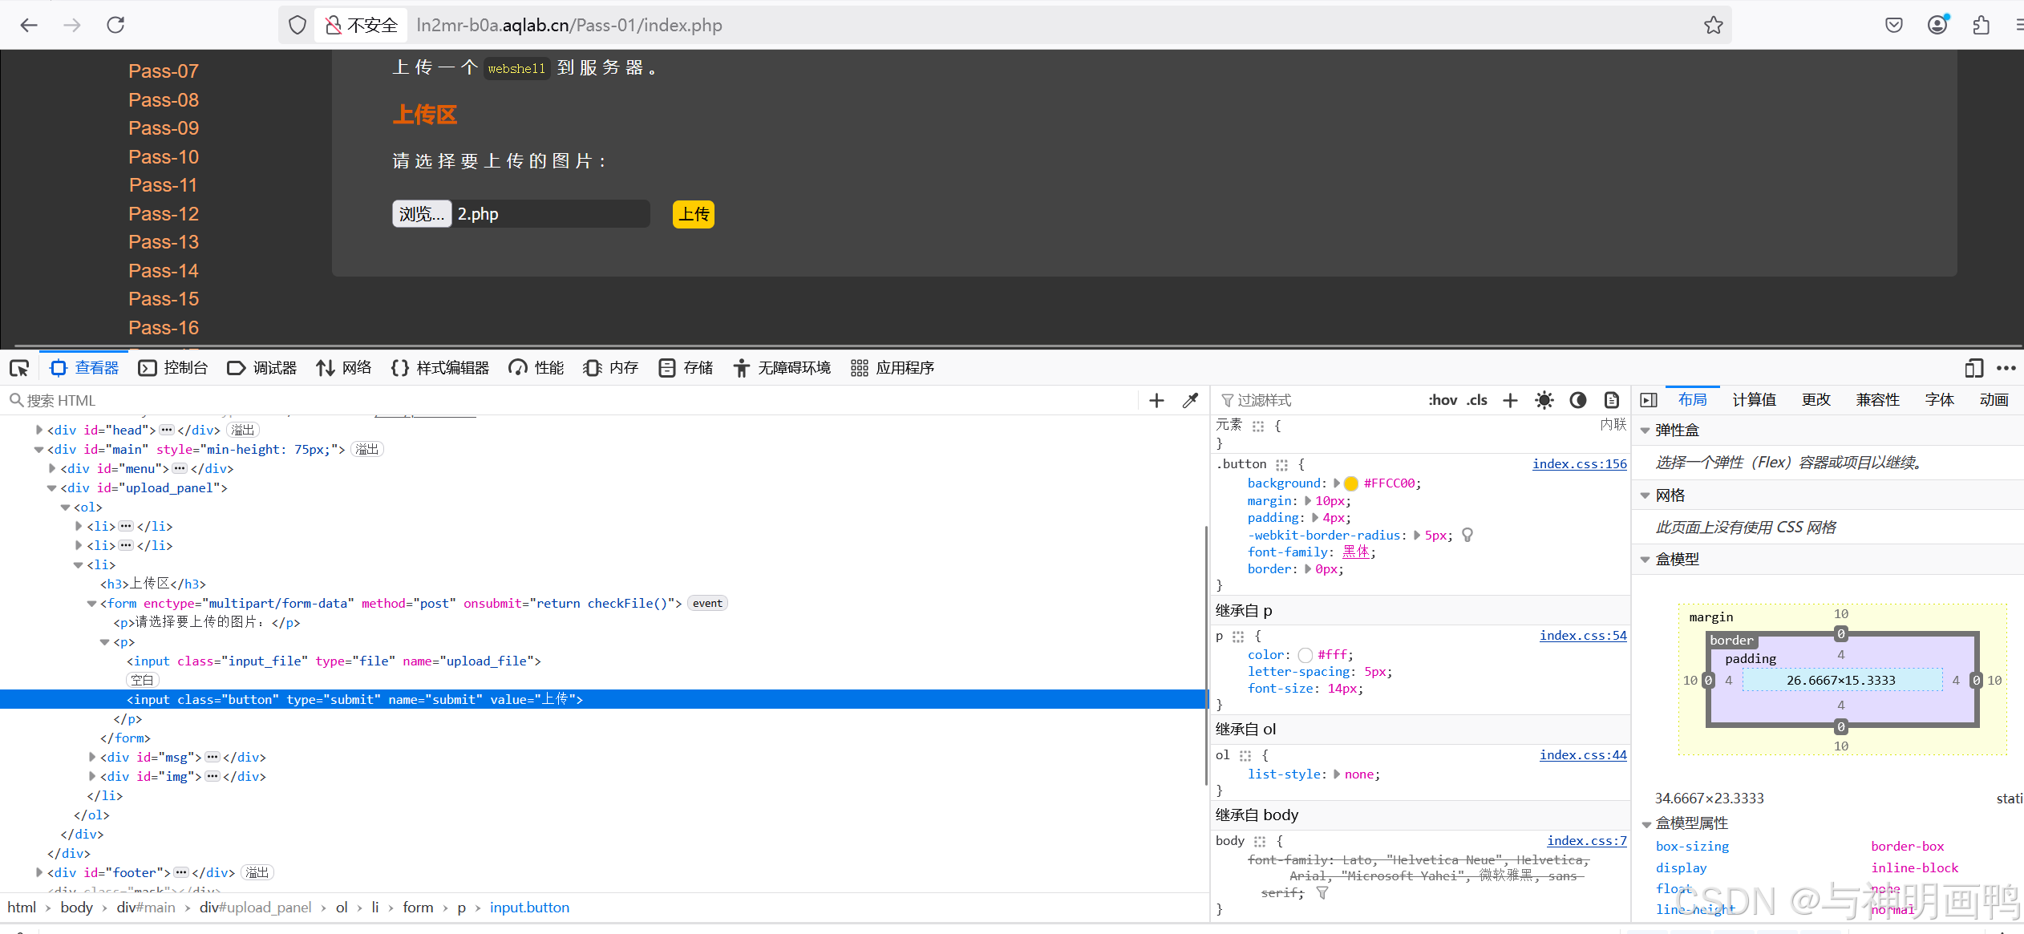Toggle the :hov pseudo-class panel

pos(1442,400)
